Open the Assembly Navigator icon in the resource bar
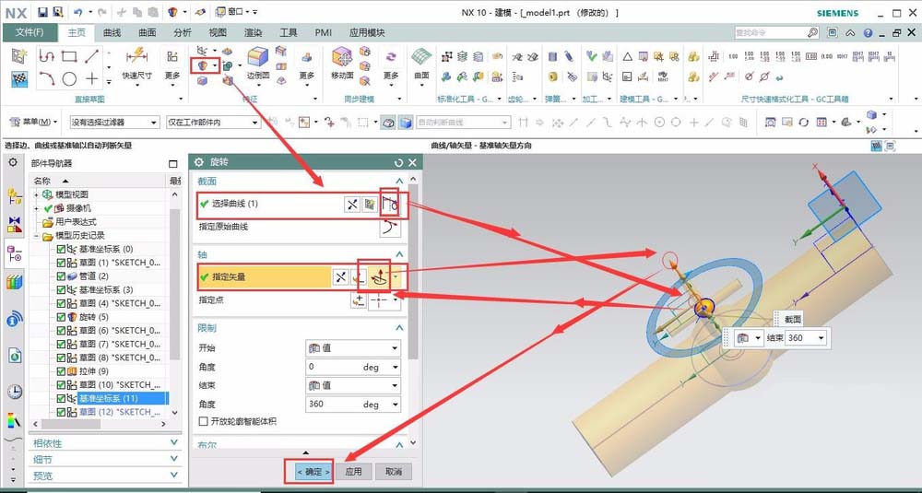Viewport: 922px width, 493px height. 15,196
